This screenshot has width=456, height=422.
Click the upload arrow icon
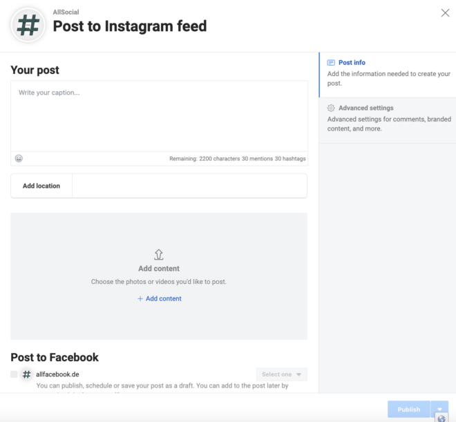click(x=158, y=255)
